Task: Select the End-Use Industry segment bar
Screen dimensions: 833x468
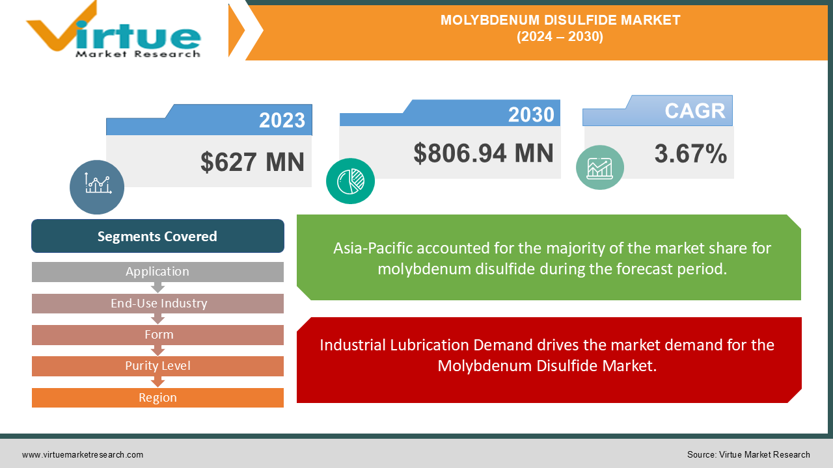Action: pos(157,304)
